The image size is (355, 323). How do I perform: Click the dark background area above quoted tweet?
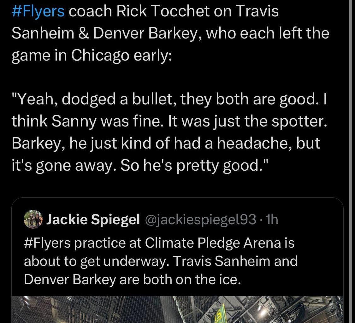[177, 186]
